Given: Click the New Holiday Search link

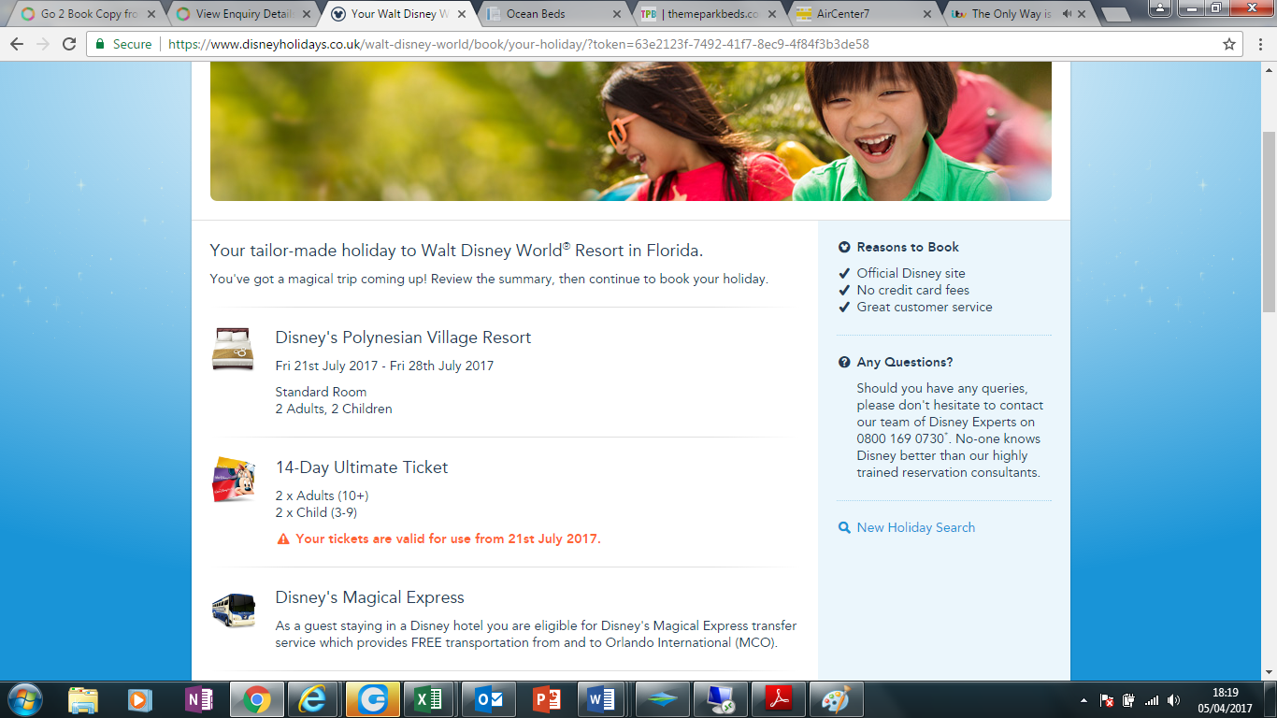Looking at the screenshot, I should pos(916,528).
